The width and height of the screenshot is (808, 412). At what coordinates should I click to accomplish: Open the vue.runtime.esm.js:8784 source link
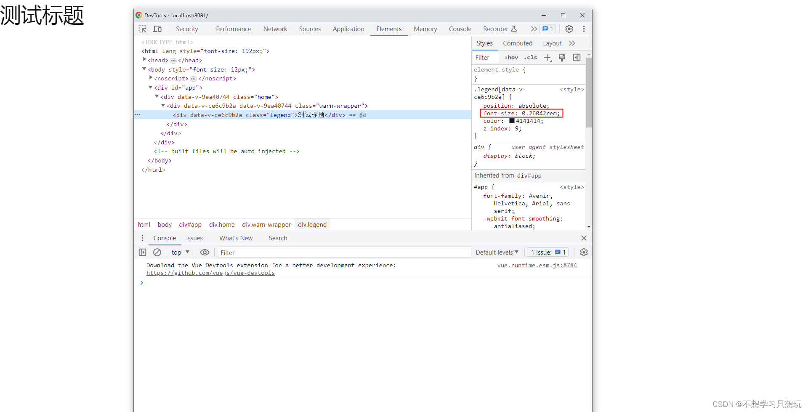(537, 266)
